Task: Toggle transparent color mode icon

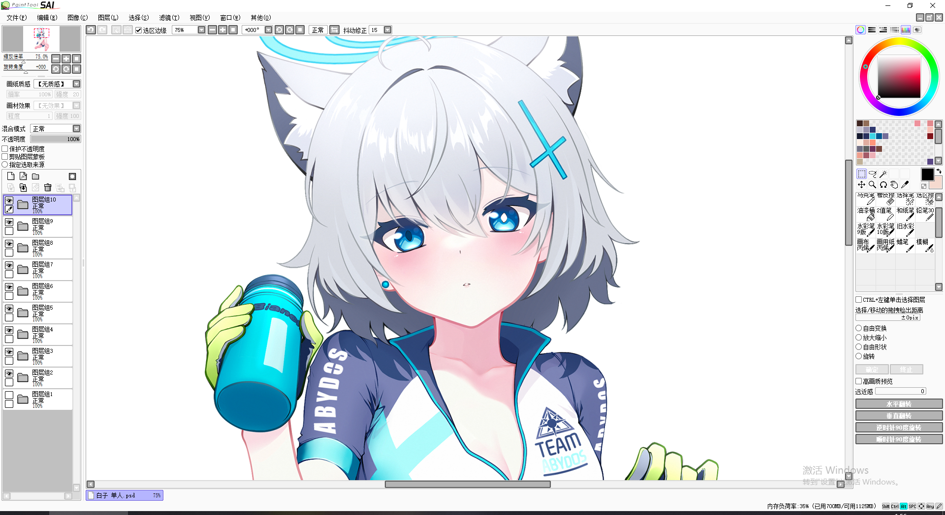Action: (924, 186)
